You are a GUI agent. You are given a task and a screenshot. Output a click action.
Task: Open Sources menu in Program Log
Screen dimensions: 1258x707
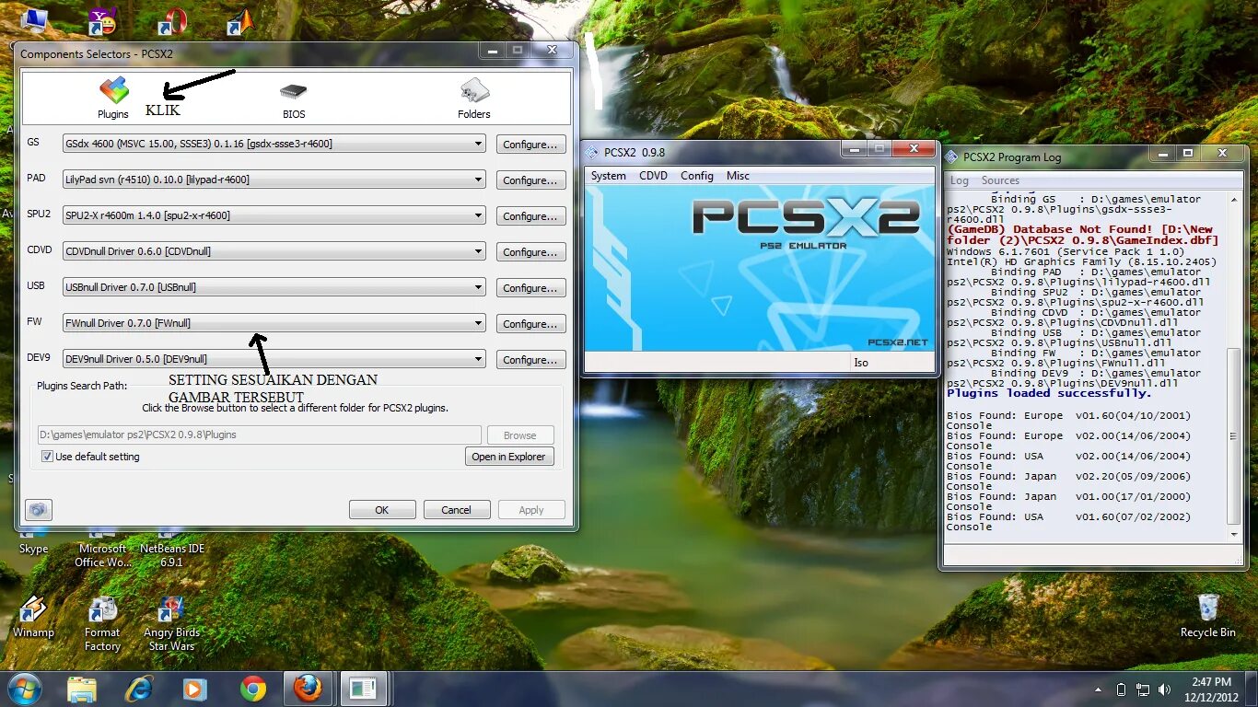click(x=1000, y=180)
